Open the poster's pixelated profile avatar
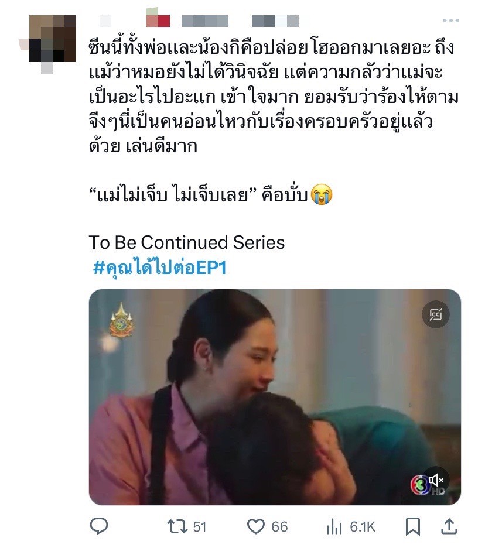This screenshot has height=548, width=485. pyautogui.click(x=53, y=39)
